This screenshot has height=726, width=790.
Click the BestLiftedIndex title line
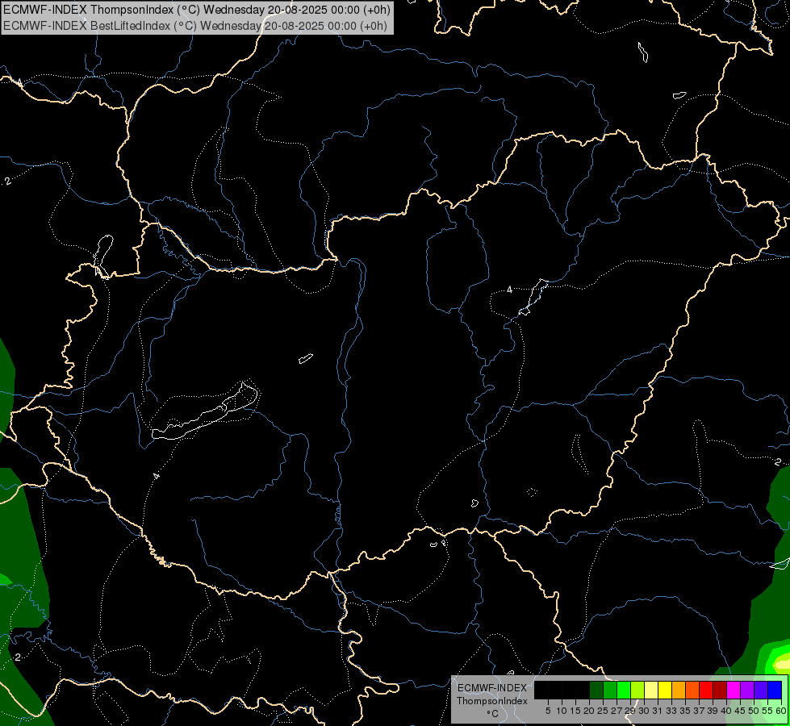tap(195, 26)
